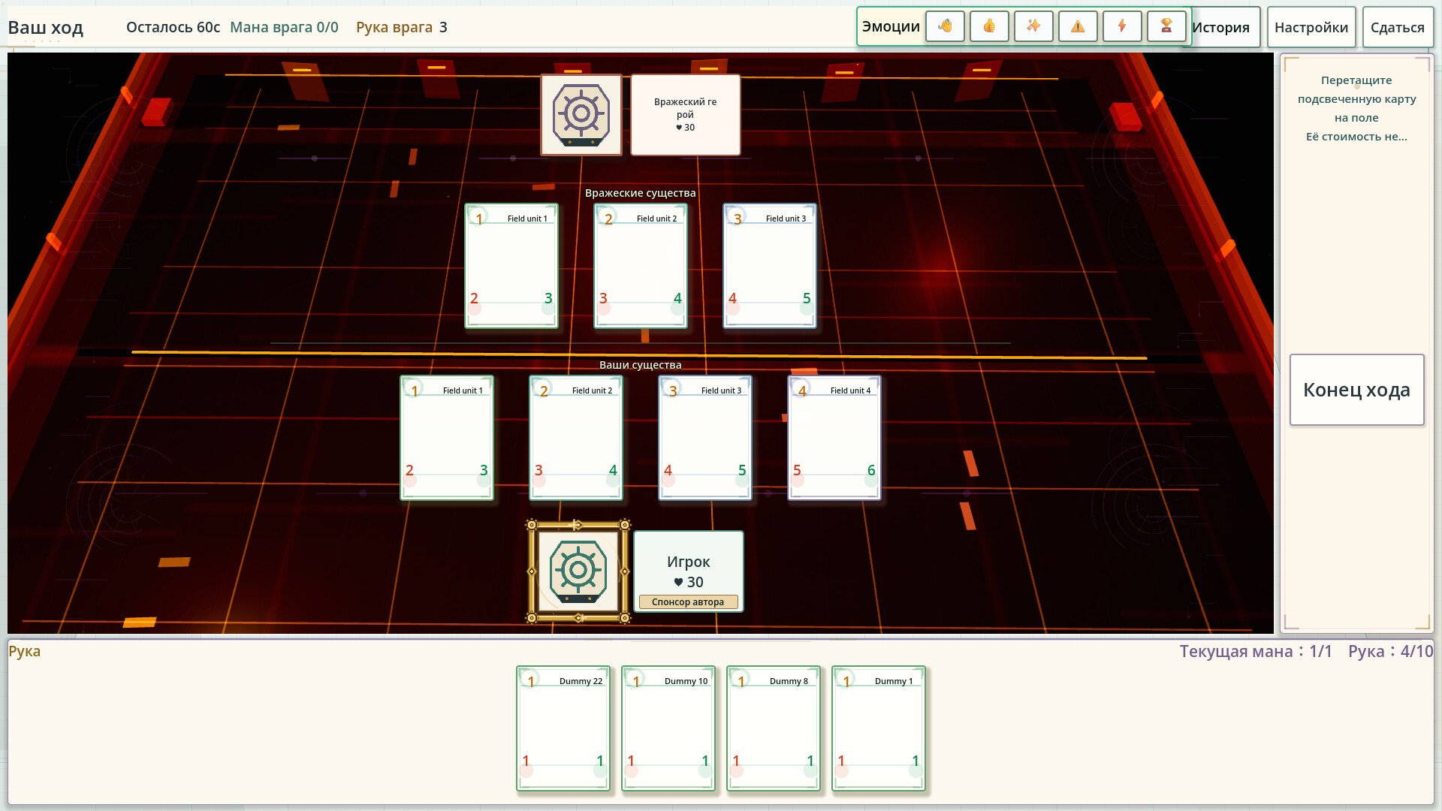Click the Рука: 4/10 counter
1442x811 pixels.
pos(1390,651)
